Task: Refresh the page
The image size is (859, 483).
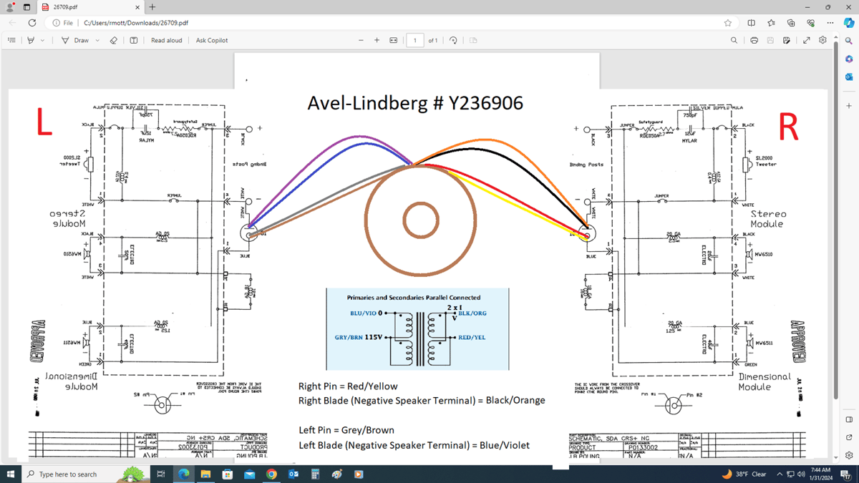Action: pos(32,23)
